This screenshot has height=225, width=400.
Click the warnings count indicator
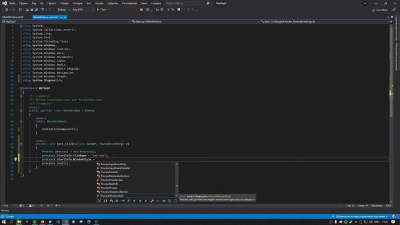pos(31,206)
